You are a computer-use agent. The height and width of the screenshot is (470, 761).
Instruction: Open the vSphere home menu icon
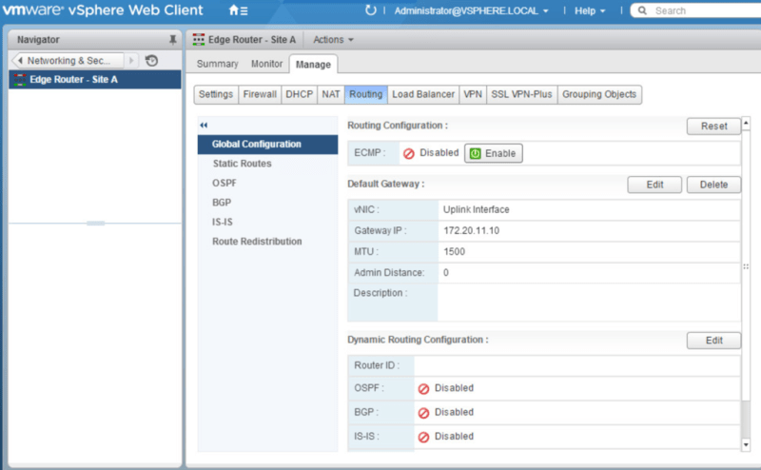238,10
